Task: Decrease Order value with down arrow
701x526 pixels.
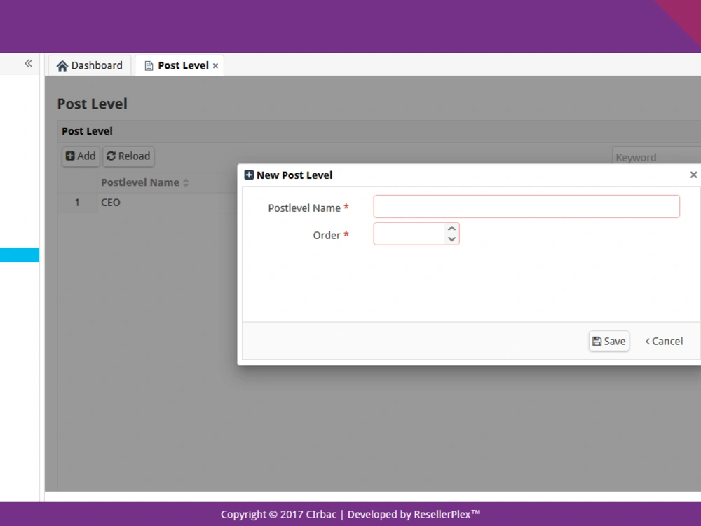Action: [452, 239]
